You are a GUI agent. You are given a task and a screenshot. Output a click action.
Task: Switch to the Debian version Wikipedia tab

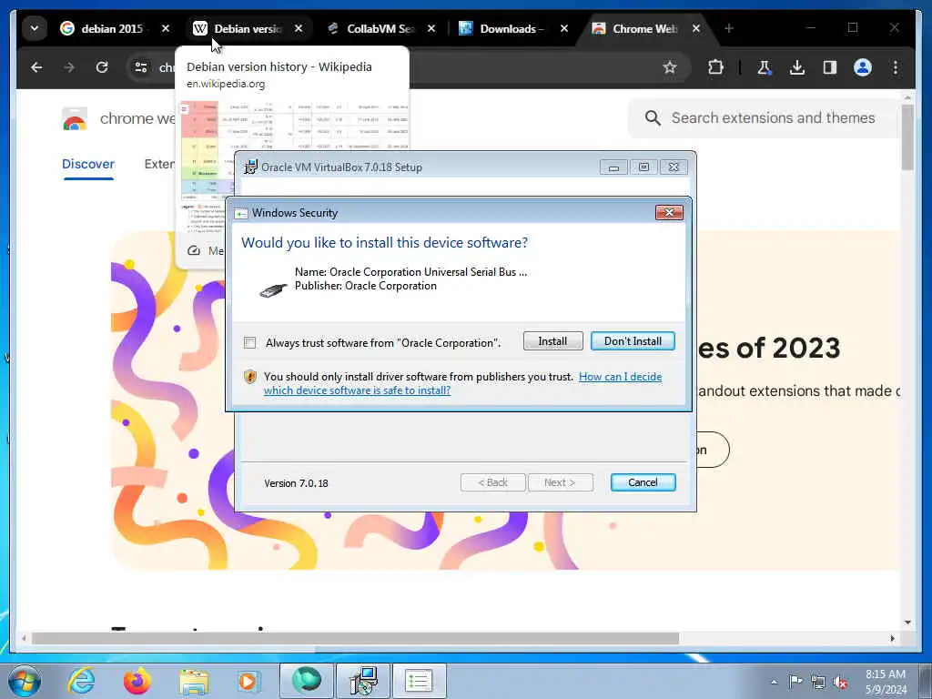tap(248, 28)
